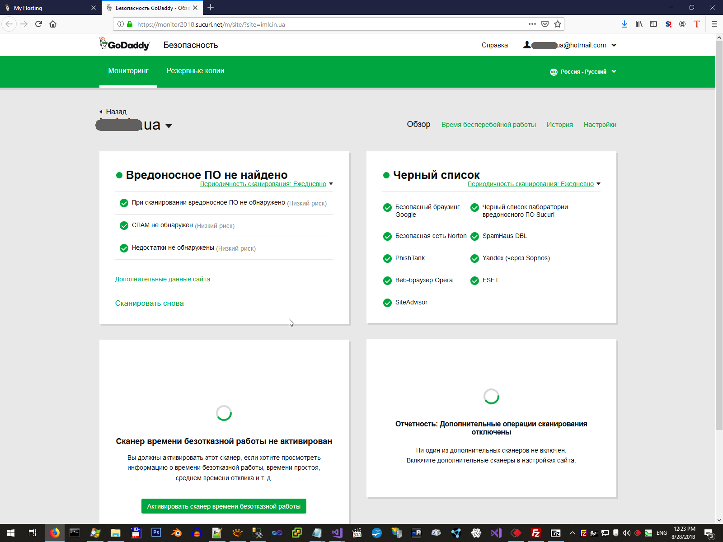
Task: Open the page actions three-dot menu
Action: [532, 24]
